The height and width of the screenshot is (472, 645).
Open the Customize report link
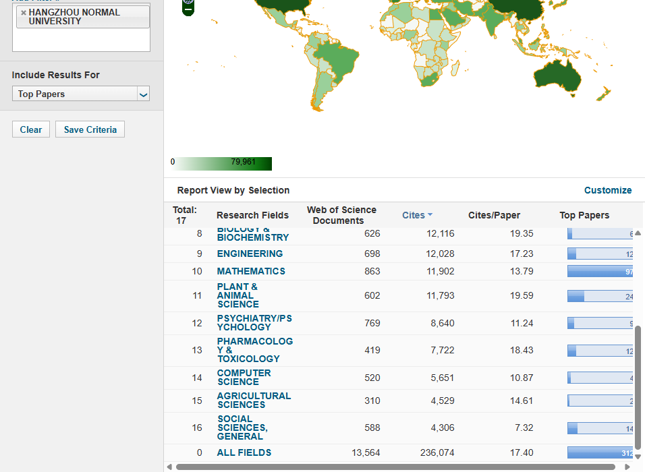click(x=607, y=190)
